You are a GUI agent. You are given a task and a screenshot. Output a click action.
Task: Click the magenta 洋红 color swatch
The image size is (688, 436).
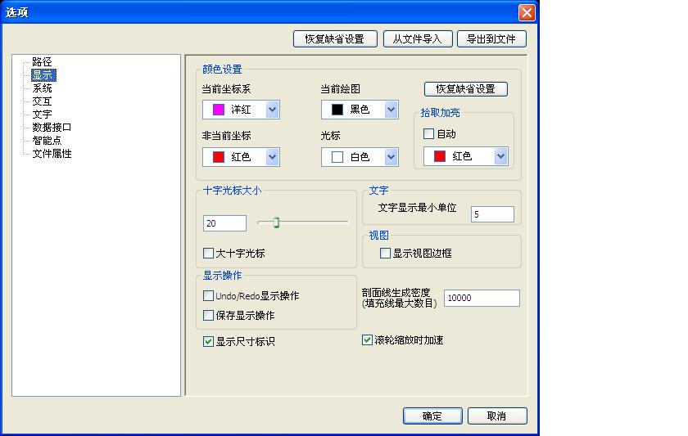(219, 110)
